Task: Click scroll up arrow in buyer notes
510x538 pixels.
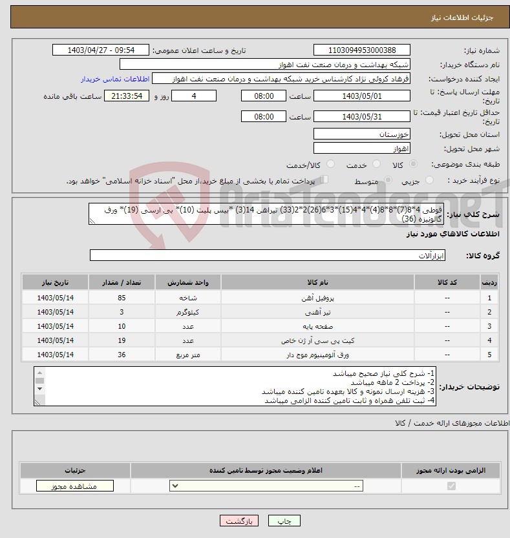Action: tap(40, 373)
